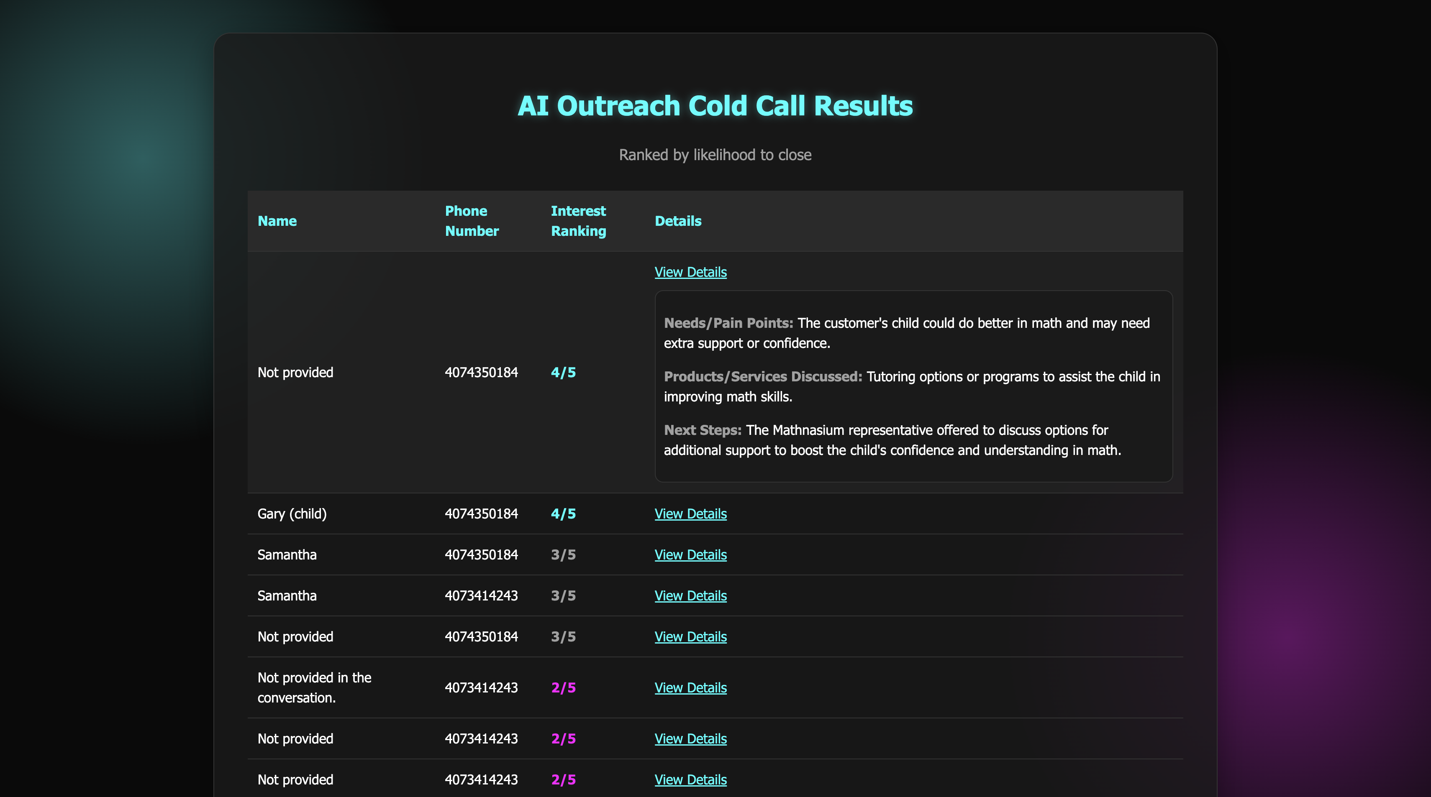Click View Details in second-to-last visible 2/5 row
The width and height of the screenshot is (1431, 797).
pos(690,739)
